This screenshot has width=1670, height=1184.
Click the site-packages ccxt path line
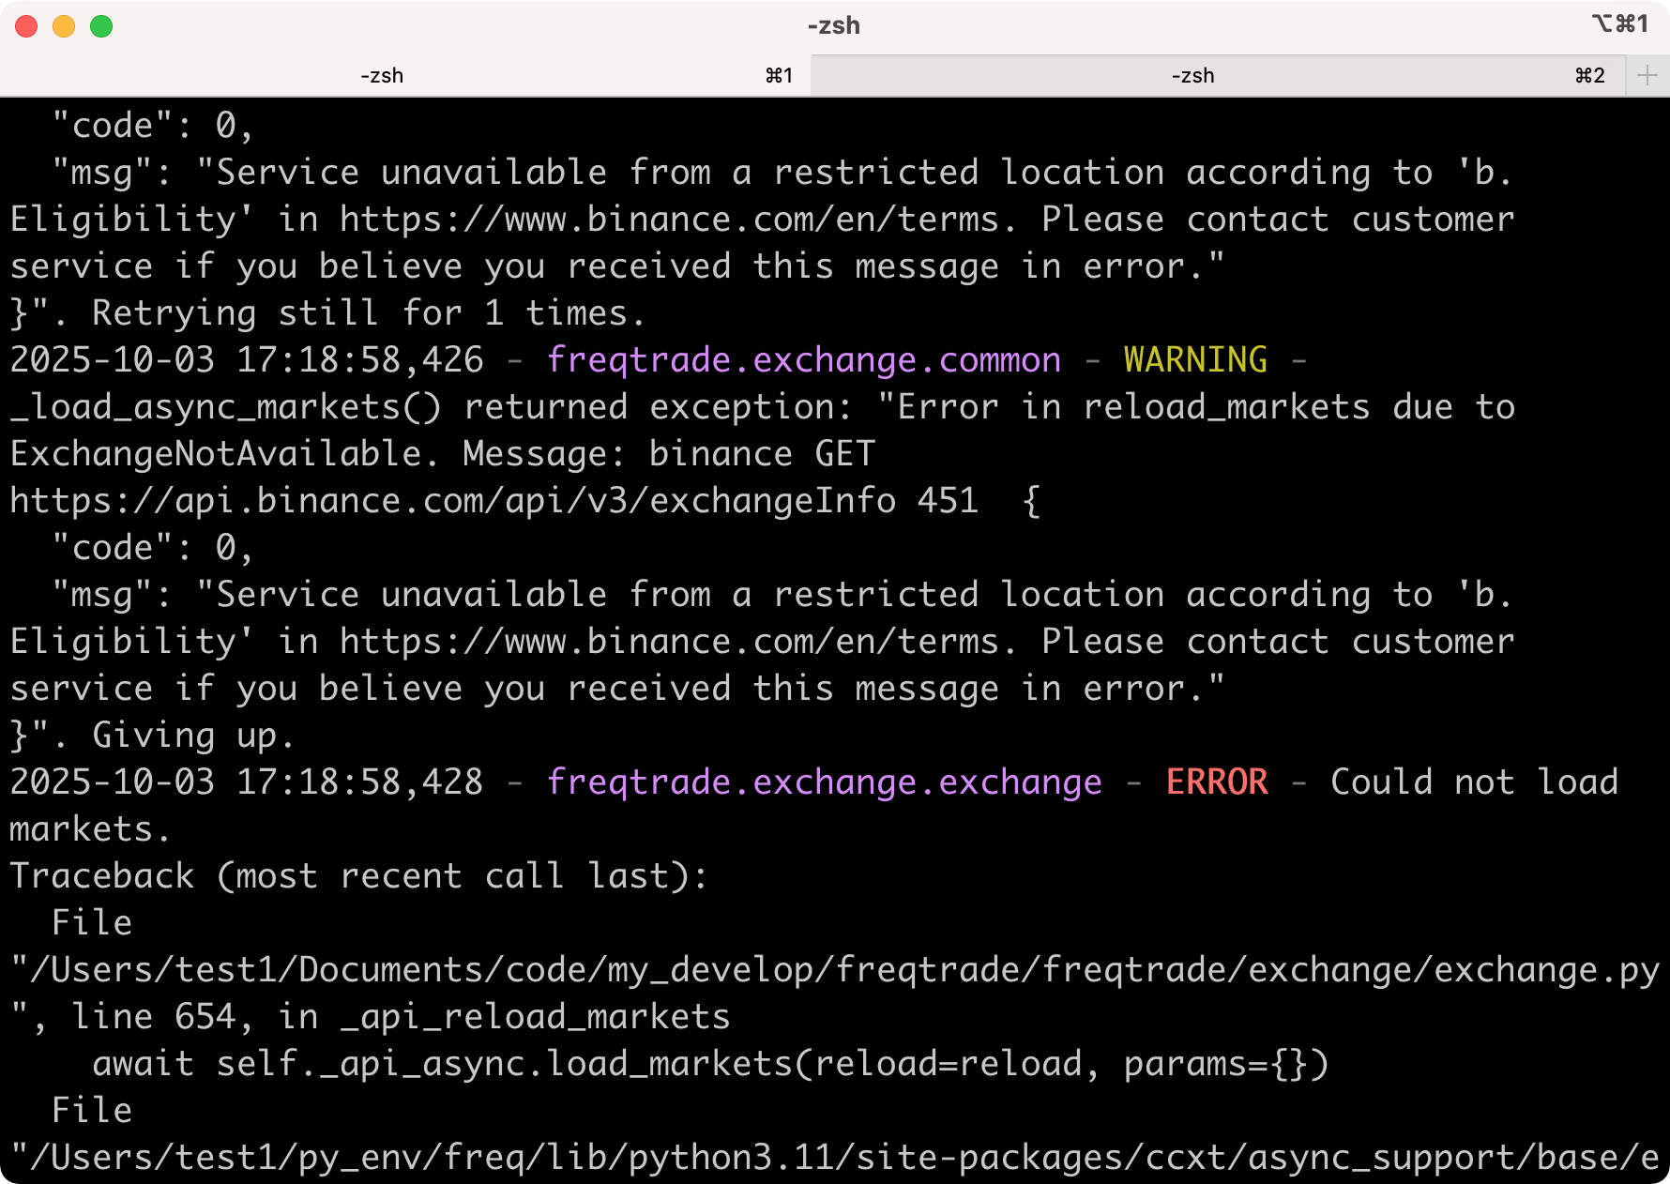(x=835, y=1157)
